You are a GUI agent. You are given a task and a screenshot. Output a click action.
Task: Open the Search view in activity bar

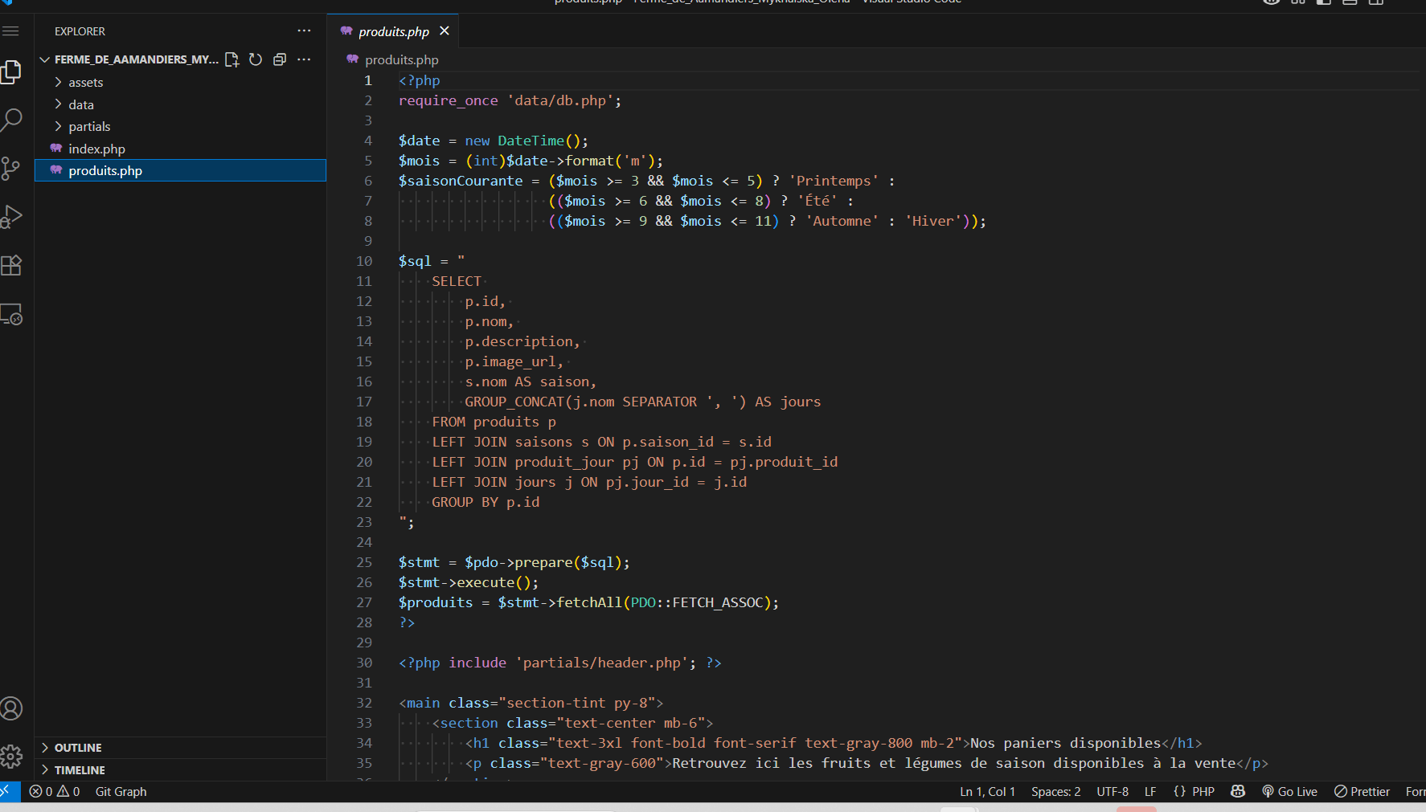(11, 120)
